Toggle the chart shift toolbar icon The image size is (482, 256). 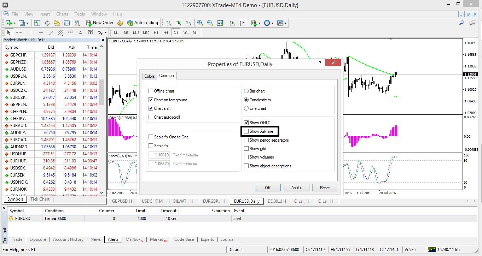click(242, 23)
